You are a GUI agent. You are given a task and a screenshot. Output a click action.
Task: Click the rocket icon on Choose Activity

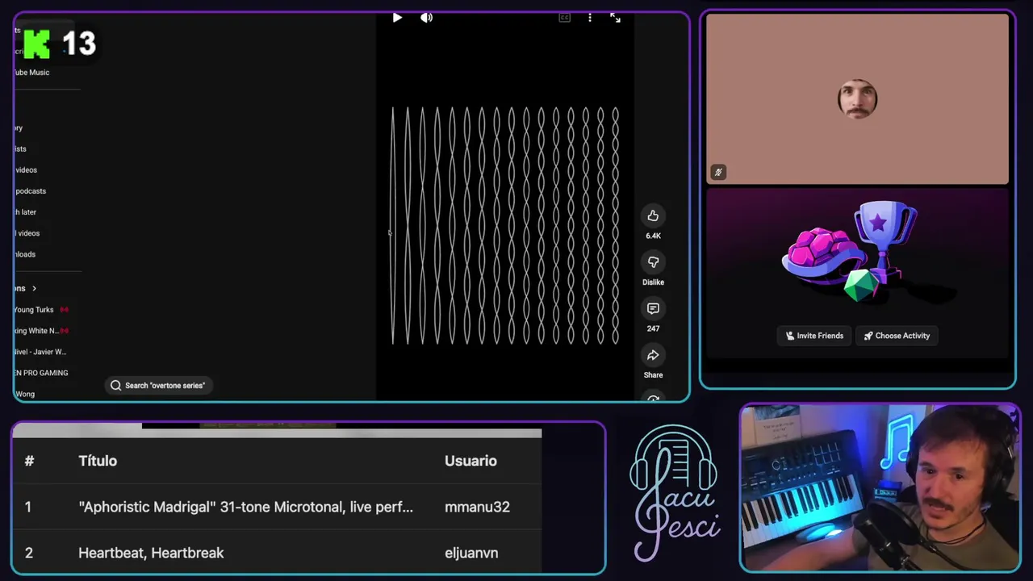click(868, 336)
